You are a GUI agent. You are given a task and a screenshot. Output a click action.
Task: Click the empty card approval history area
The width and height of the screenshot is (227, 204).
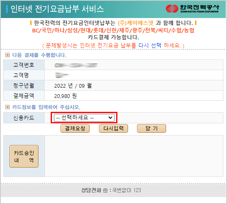pyautogui.click(x=134, y=156)
